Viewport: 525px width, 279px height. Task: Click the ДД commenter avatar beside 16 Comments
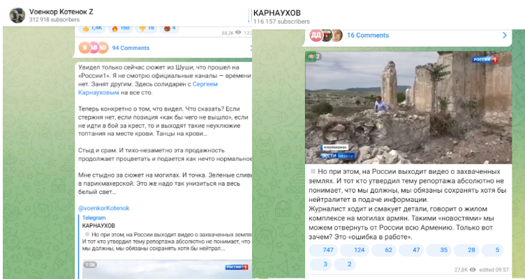(316, 35)
